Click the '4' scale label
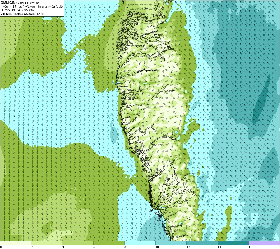Image resolution: width=280 pixels, height=249 pixels. 63,247
